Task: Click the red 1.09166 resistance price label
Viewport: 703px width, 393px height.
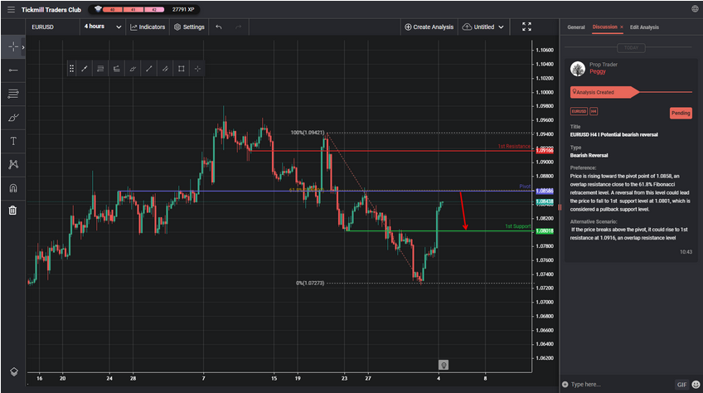Action: [x=545, y=151]
